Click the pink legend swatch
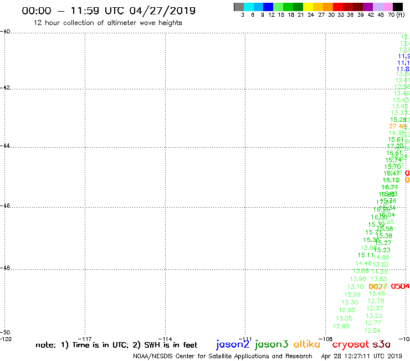This screenshot has width=410, height=361. [x=387, y=7]
